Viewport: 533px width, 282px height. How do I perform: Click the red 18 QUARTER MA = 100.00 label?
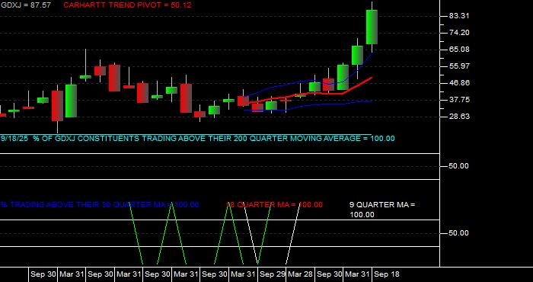click(275, 205)
